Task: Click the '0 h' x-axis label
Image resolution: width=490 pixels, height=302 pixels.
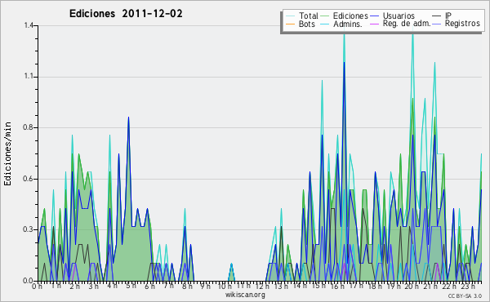Action: pos(37,286)
